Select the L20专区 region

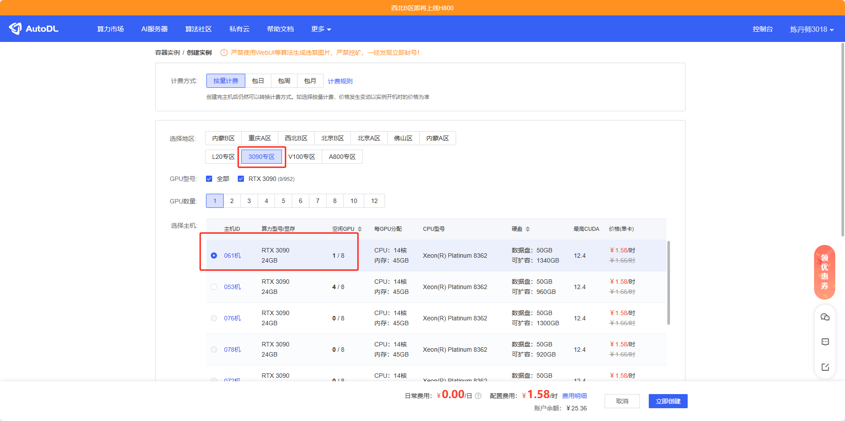click(x=223, y=157)
